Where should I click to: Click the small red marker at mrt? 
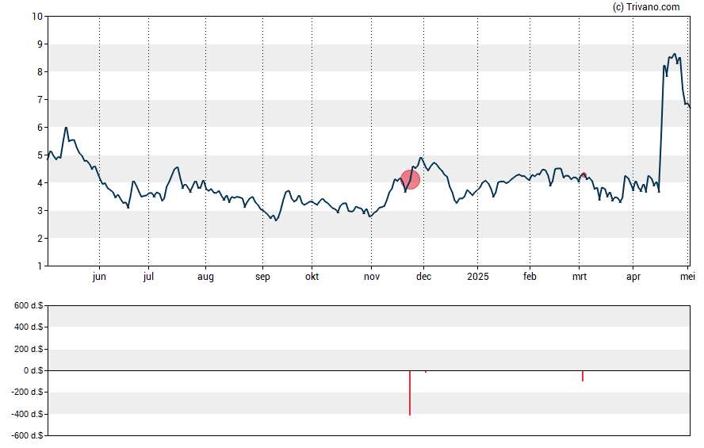583,175
